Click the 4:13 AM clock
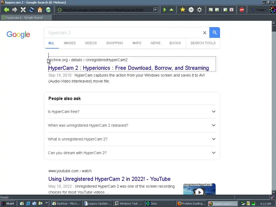Screen dimensions: 276x207 [265, 204]
